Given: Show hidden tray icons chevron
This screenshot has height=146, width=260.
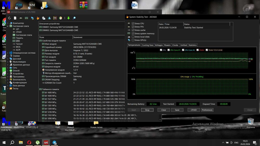Looking at the screenshot, I should click(x=223, y=143).
